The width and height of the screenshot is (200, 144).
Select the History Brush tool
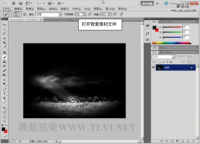4,66
